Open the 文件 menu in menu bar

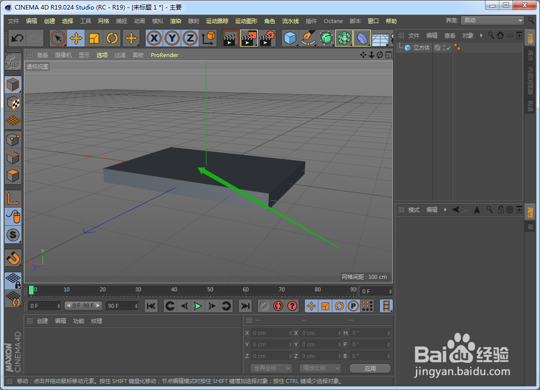14,21
